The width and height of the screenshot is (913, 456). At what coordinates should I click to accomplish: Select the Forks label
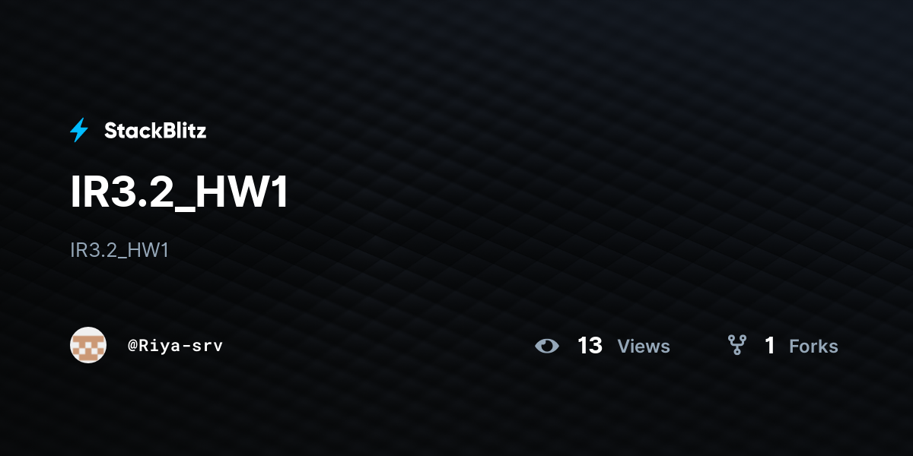click(813, 347)
